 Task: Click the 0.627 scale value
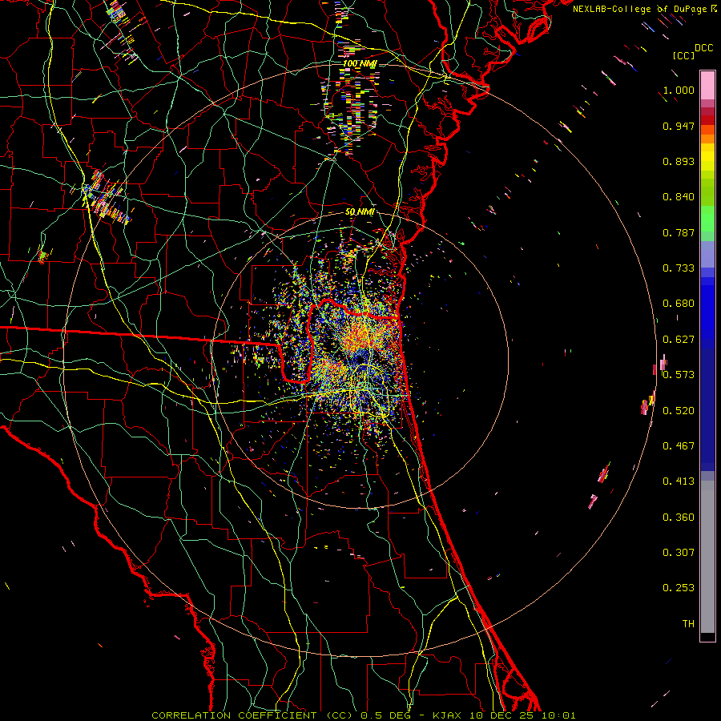(679, 340)
